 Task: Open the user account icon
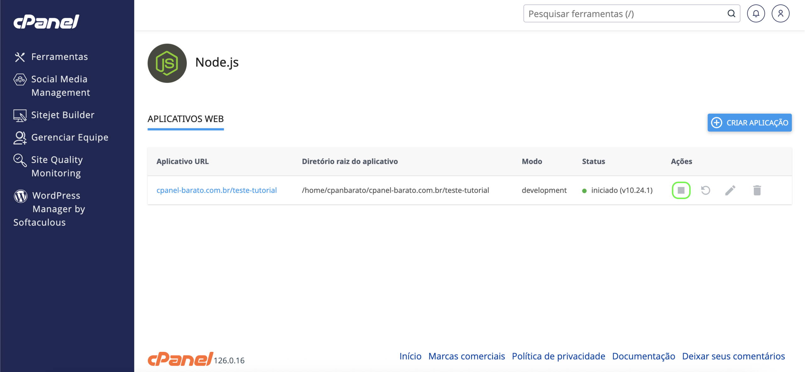[780, 14]
